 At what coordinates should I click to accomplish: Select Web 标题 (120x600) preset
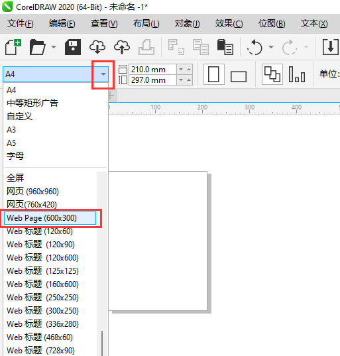click(x=50, y=258)
